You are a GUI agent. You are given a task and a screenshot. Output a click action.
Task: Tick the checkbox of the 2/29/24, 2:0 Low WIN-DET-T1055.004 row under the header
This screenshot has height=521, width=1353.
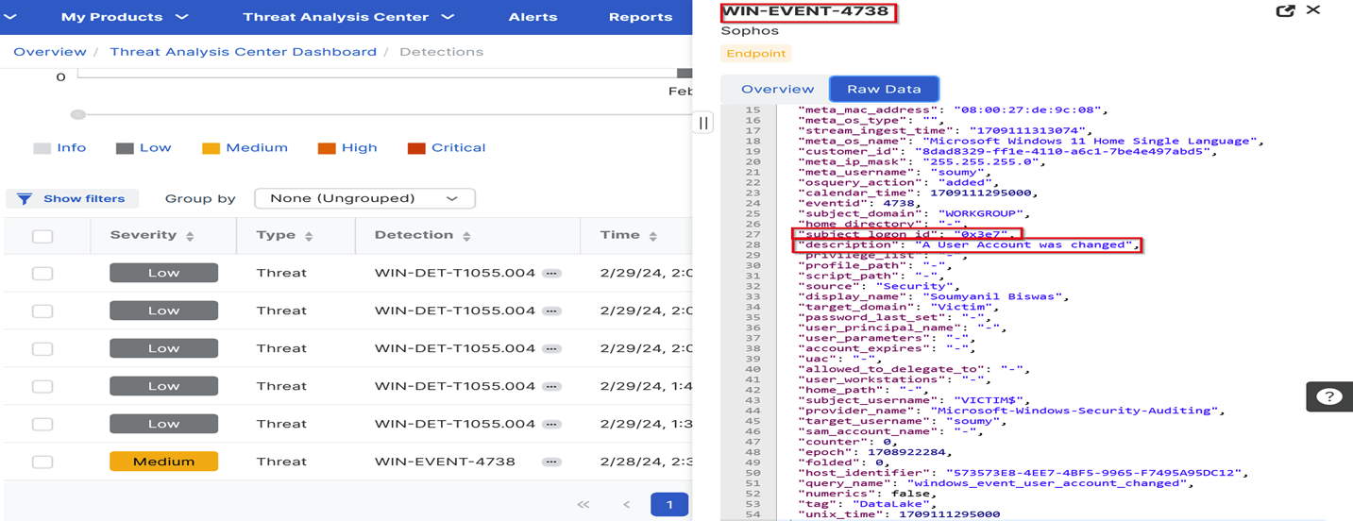tap(42, 274)
